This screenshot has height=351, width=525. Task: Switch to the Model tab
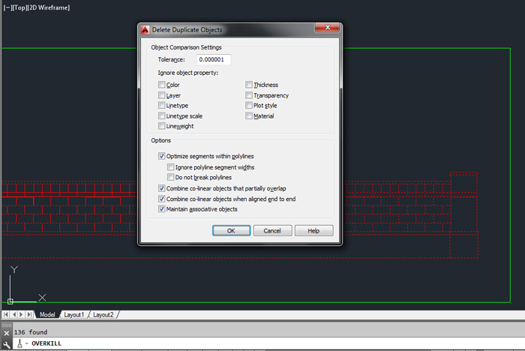(x=47, y=315)
